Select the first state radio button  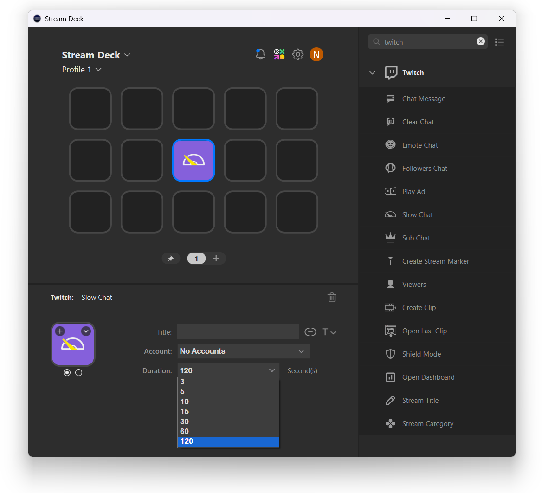point(67,372)
